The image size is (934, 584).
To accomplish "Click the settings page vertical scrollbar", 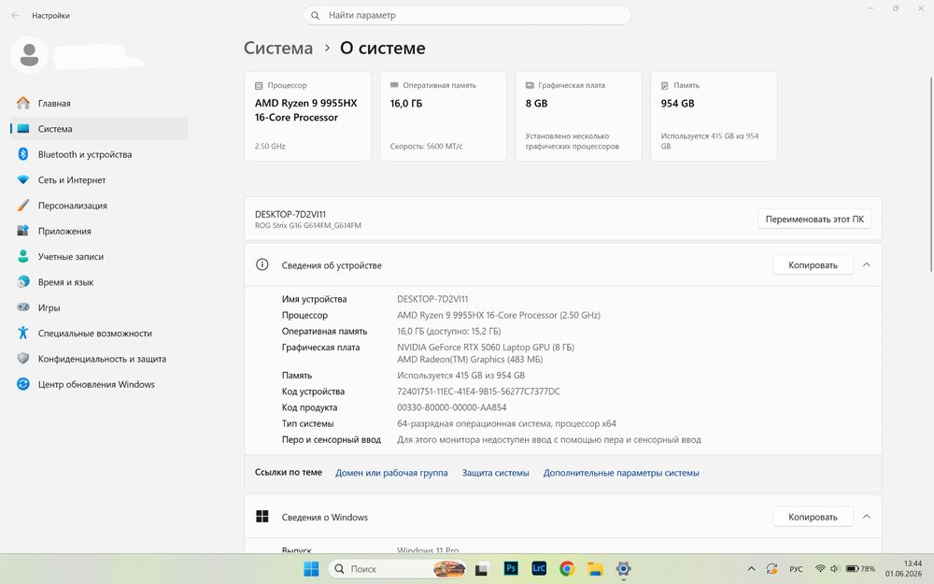I will tap(931, 175).
